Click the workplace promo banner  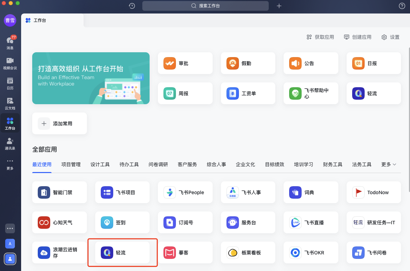point(91,78)
